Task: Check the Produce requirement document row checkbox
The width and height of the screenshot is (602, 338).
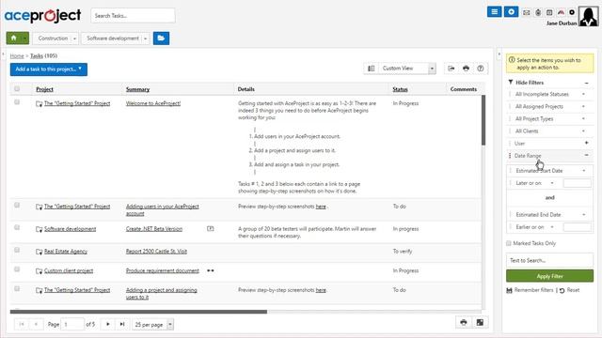Action: (17, 269)
